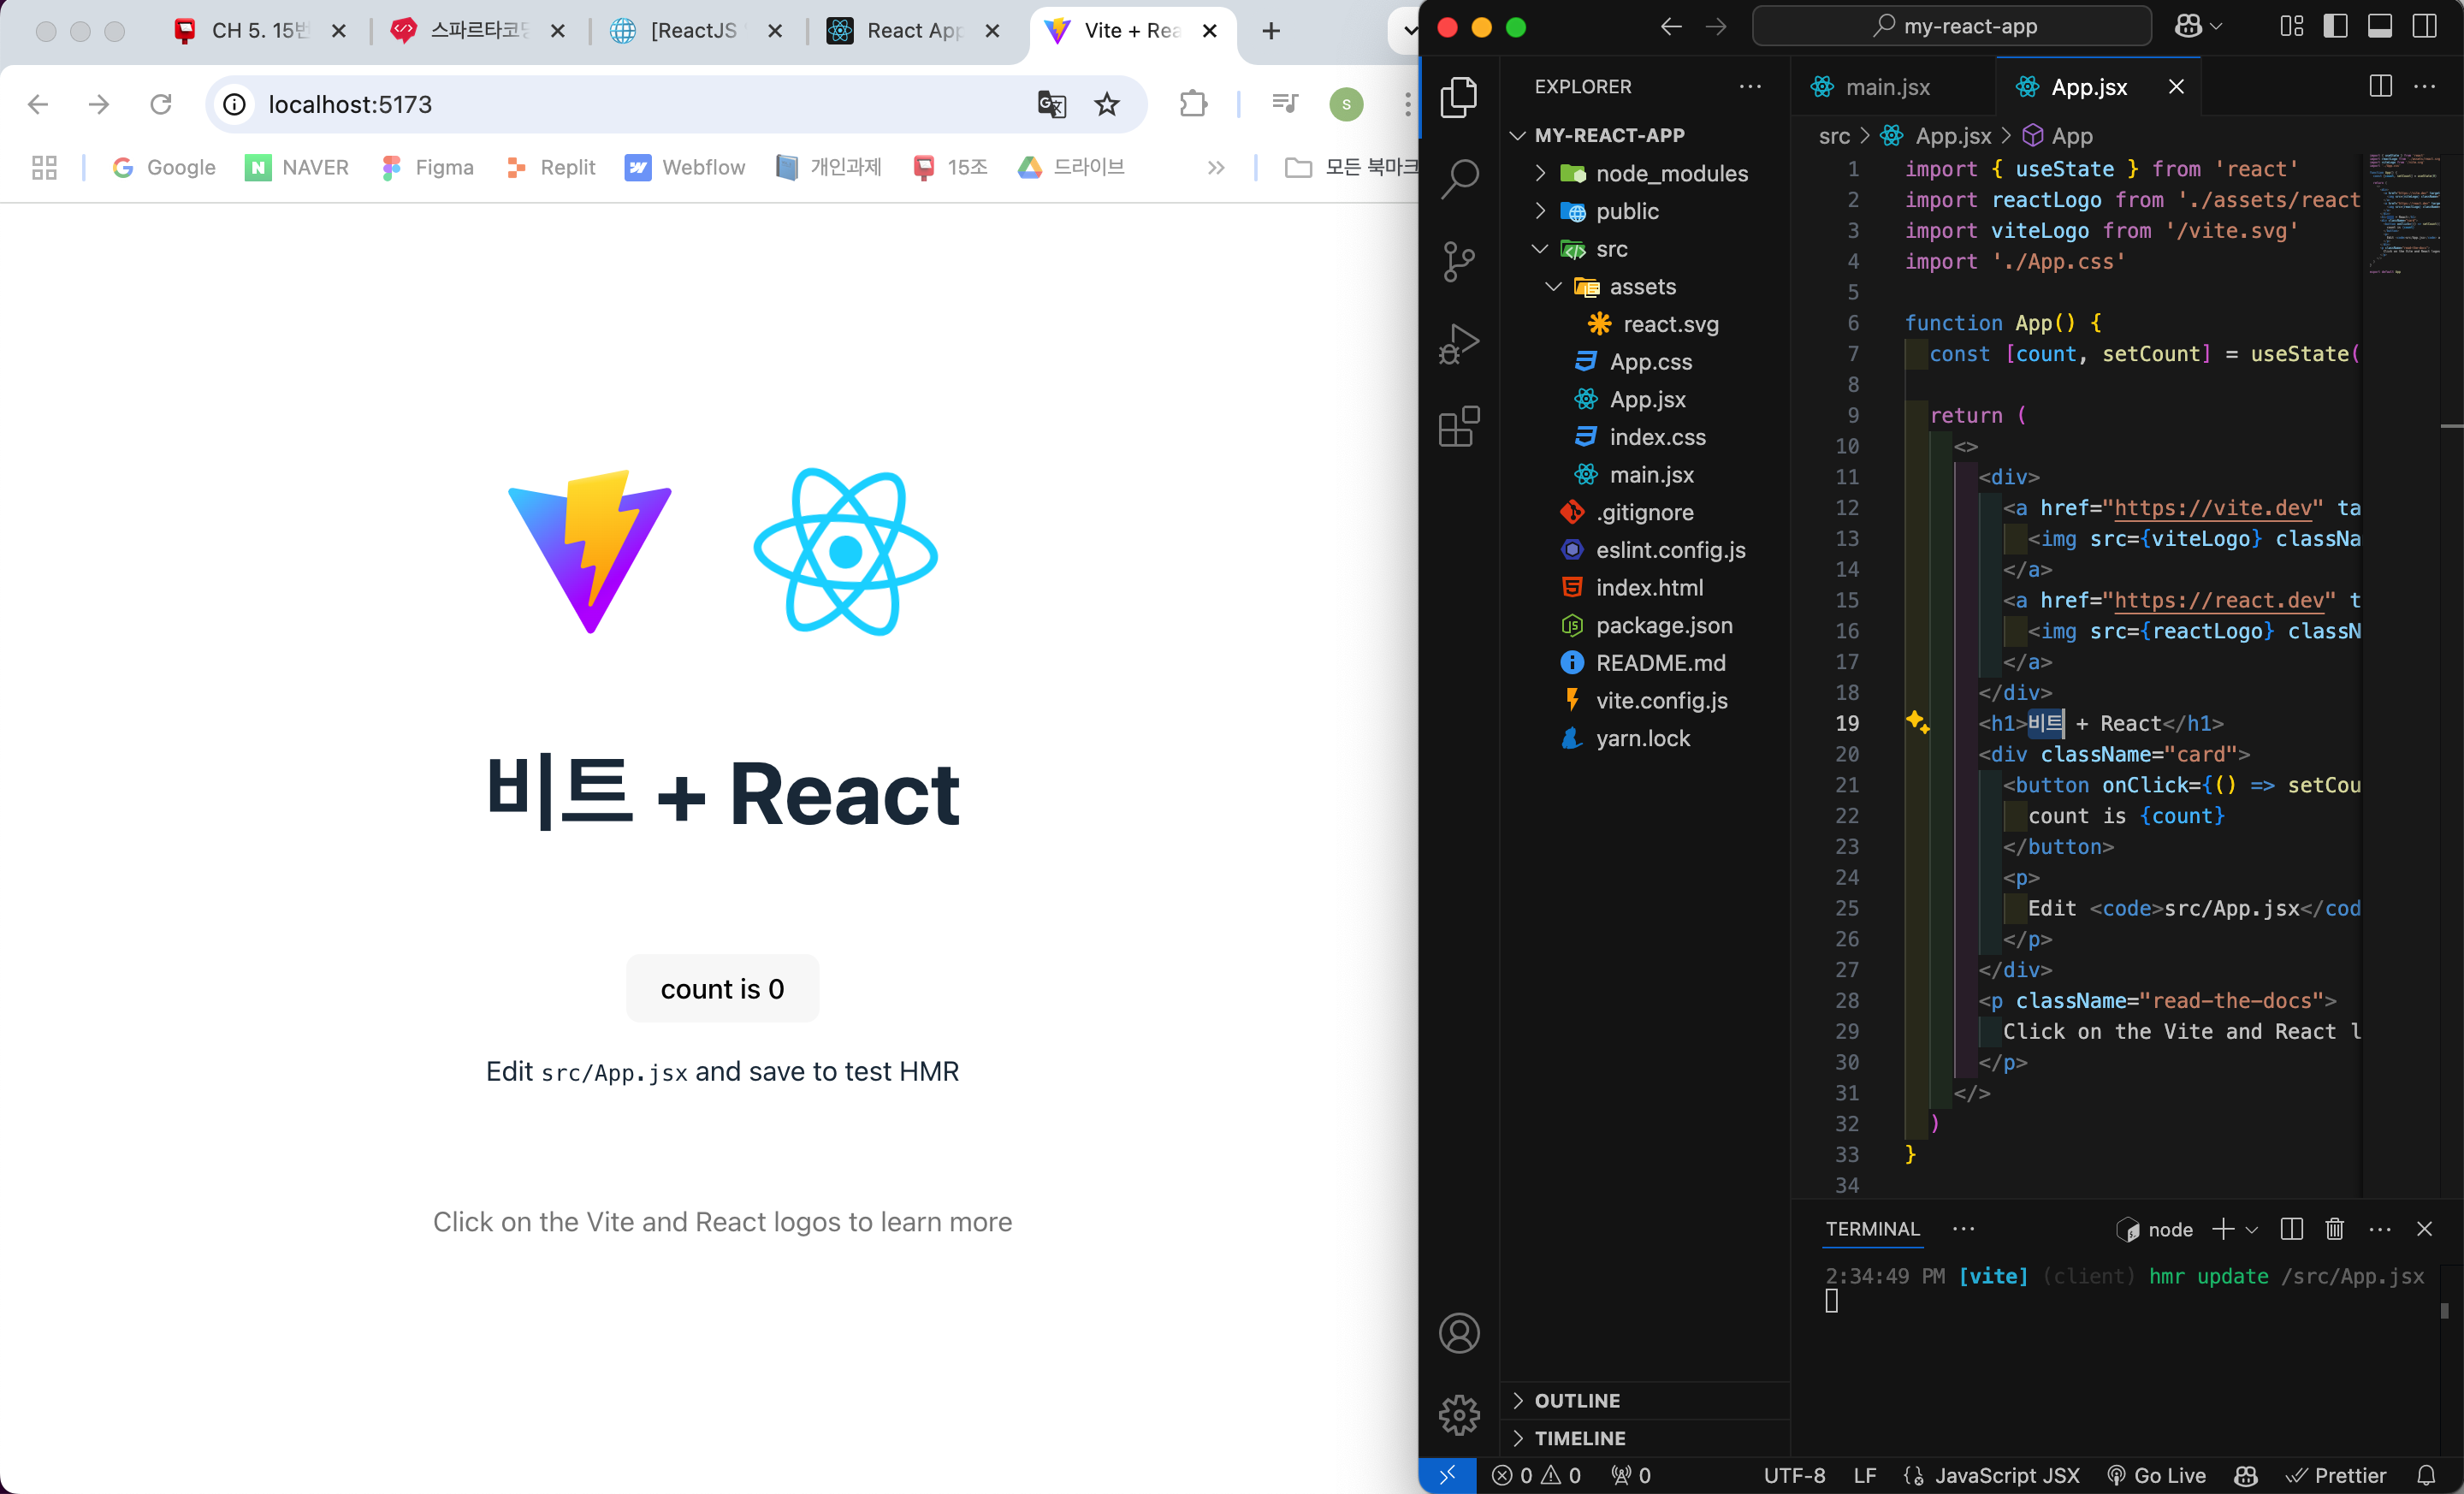Open Source Control view icon
This screenshot has width=2464, height=1494.
point(1459,262)
